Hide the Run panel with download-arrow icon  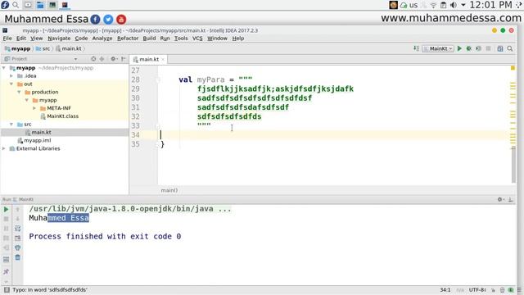pyautogui.click(x=510, y=199)
